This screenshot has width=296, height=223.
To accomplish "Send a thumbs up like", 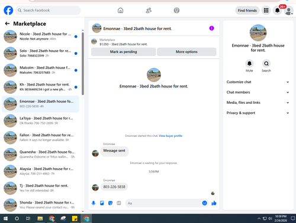I will click(x=214, y=203).
